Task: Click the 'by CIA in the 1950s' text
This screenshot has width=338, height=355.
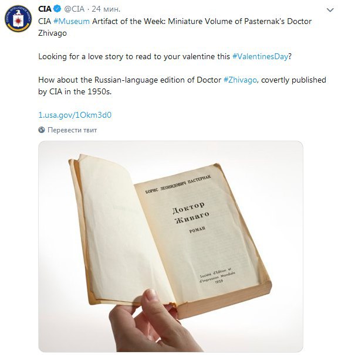Action: (75, 92)
